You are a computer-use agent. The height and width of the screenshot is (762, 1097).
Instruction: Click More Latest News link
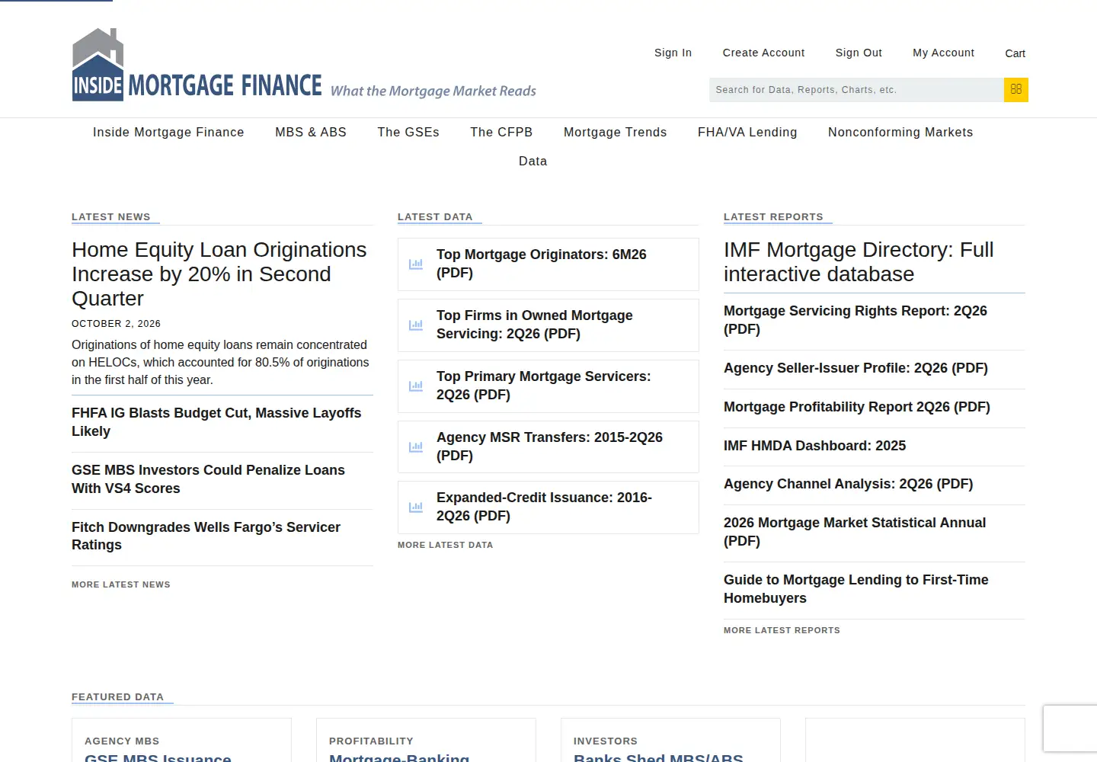121,584
